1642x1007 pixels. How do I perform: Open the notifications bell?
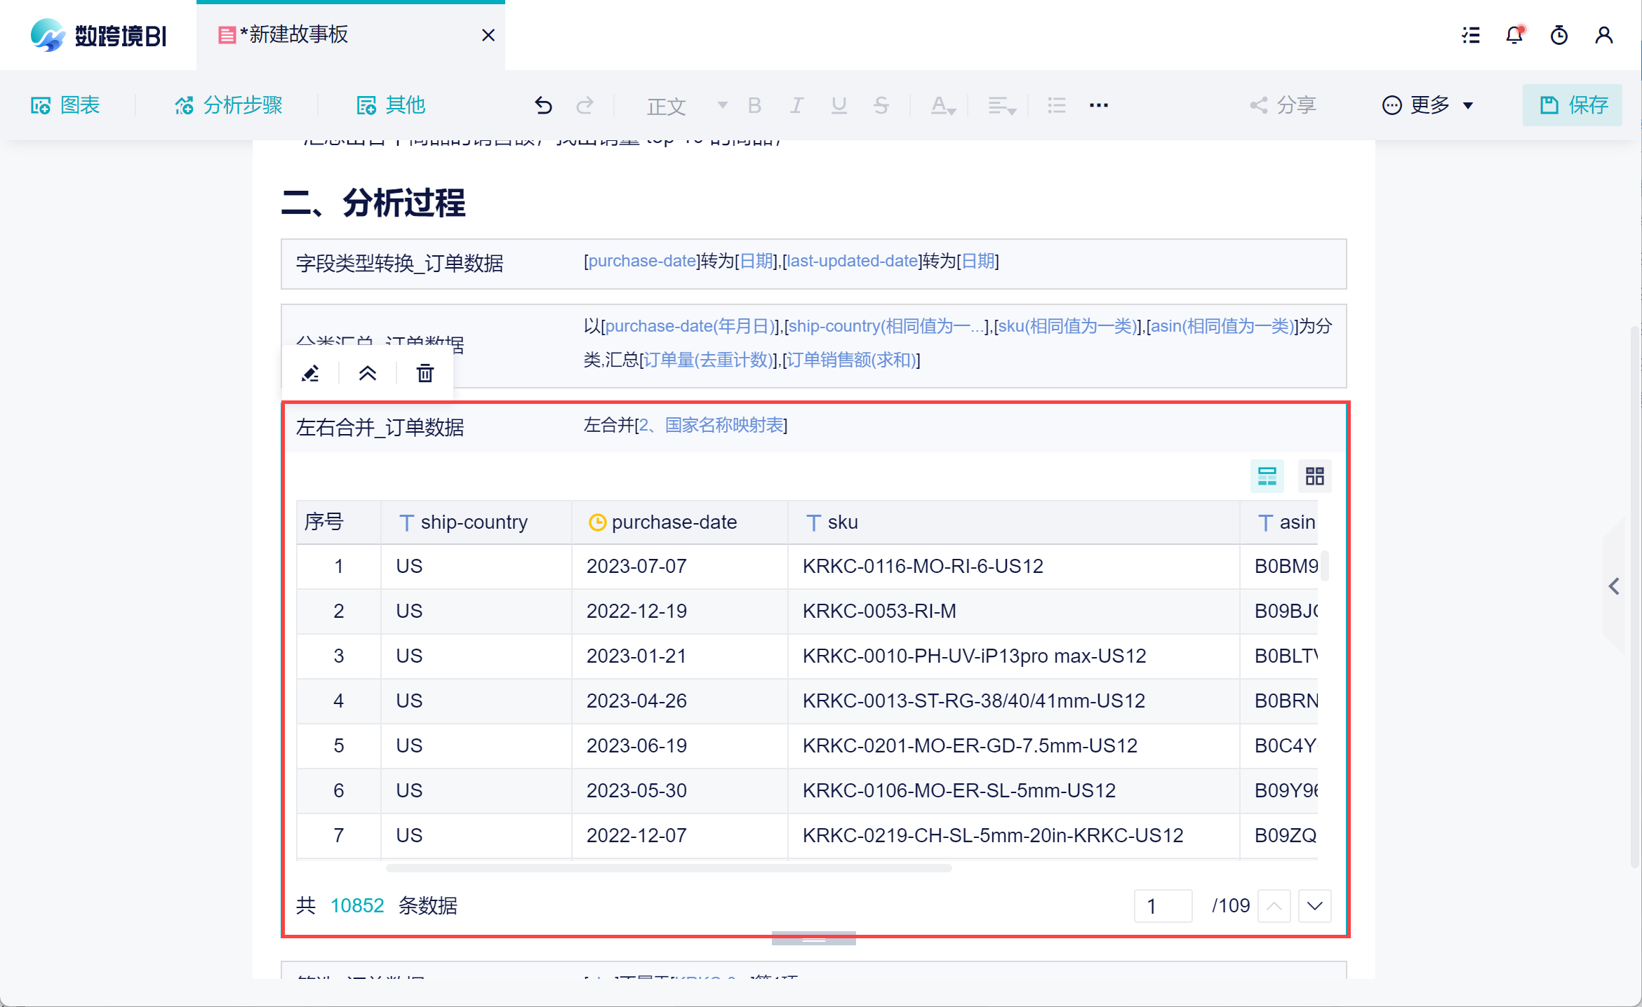1514,35
